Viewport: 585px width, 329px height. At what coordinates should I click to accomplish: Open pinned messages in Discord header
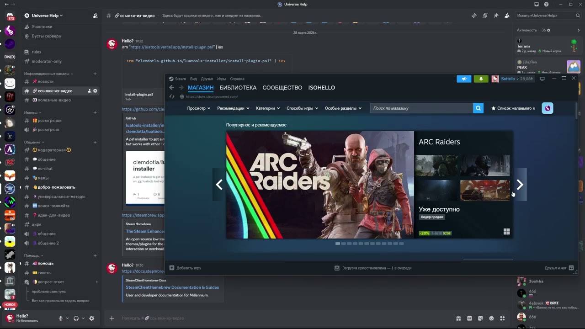click(496, 16)
